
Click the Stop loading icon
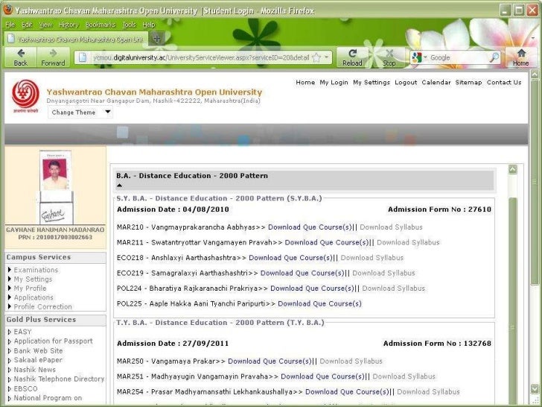389,54
